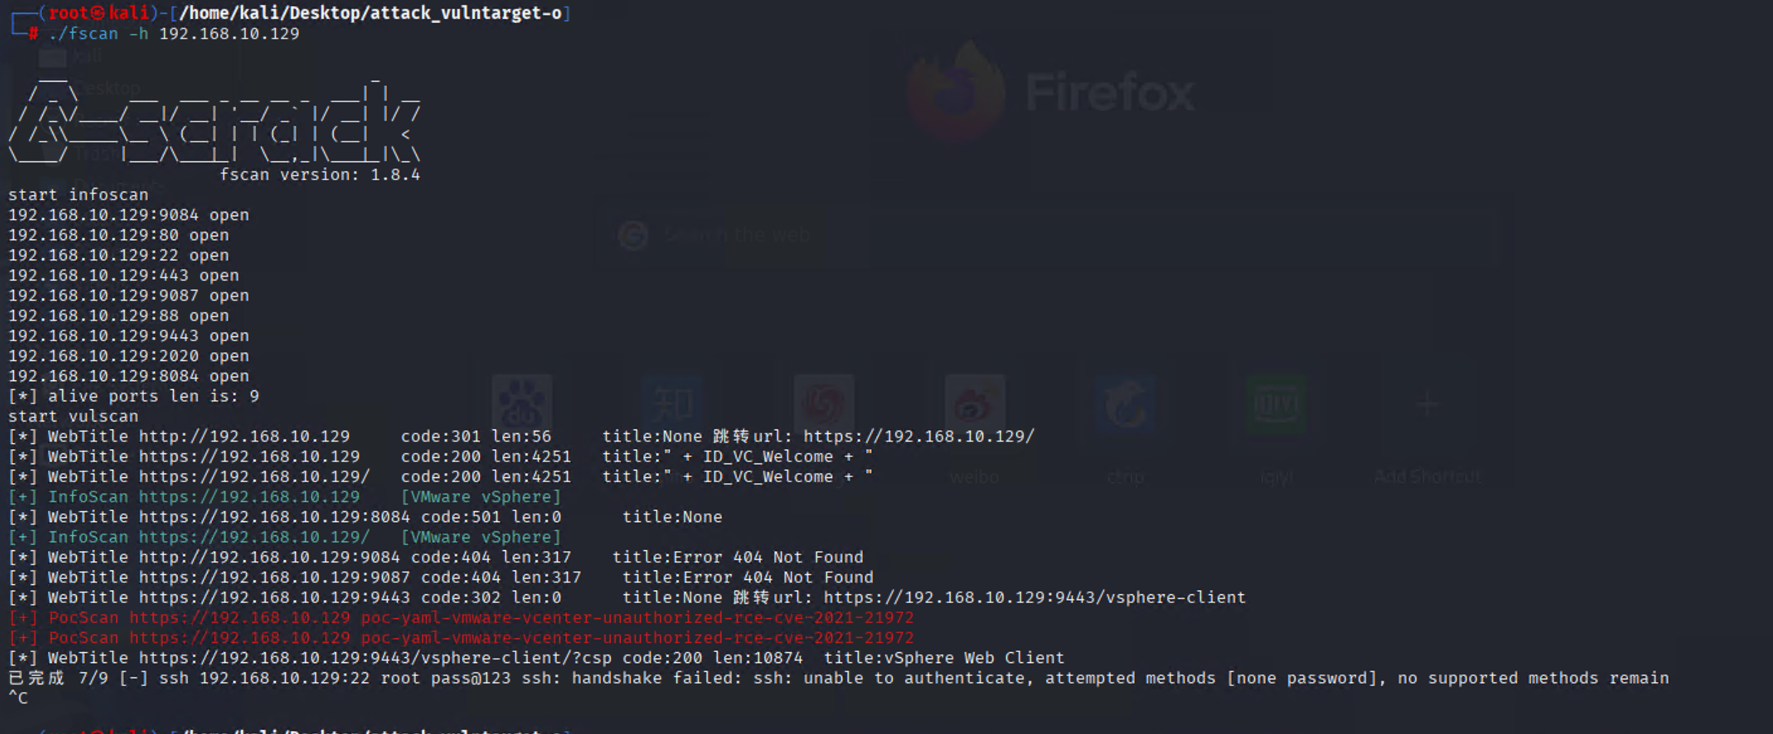Image resolution: width=1773 pixels, height=734 pixels.
Task: Click the Add Shortcut plus icon
Action: pos(1427,405)
